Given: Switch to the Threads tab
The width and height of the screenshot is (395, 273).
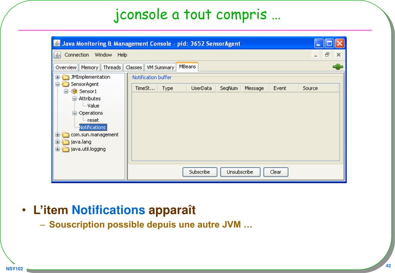Looking at the screenshot, I should coord(112,67).
